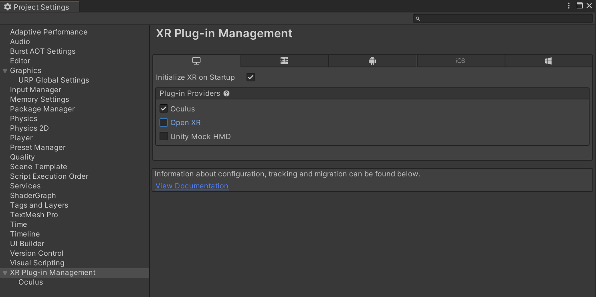Open the window's three-dot options menu
Viewport: 596px width, 297px height.
point(569,6)
